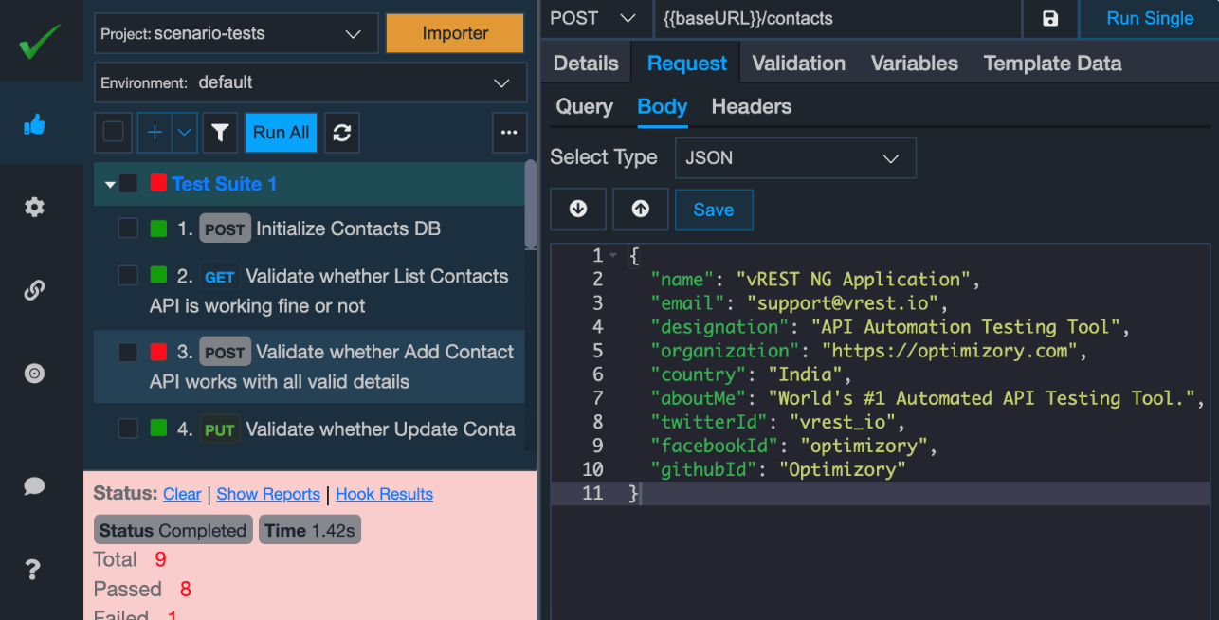Click the down arrow circle button
Image resolution: width=1219 pixels, height=620 pixels.
click(x=578, y=210)
